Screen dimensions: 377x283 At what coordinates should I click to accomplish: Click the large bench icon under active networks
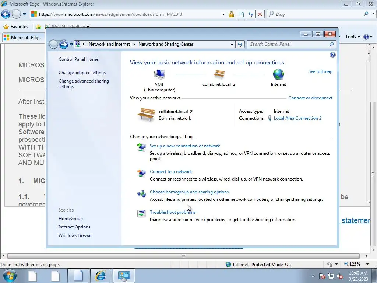tap(146, 115)
